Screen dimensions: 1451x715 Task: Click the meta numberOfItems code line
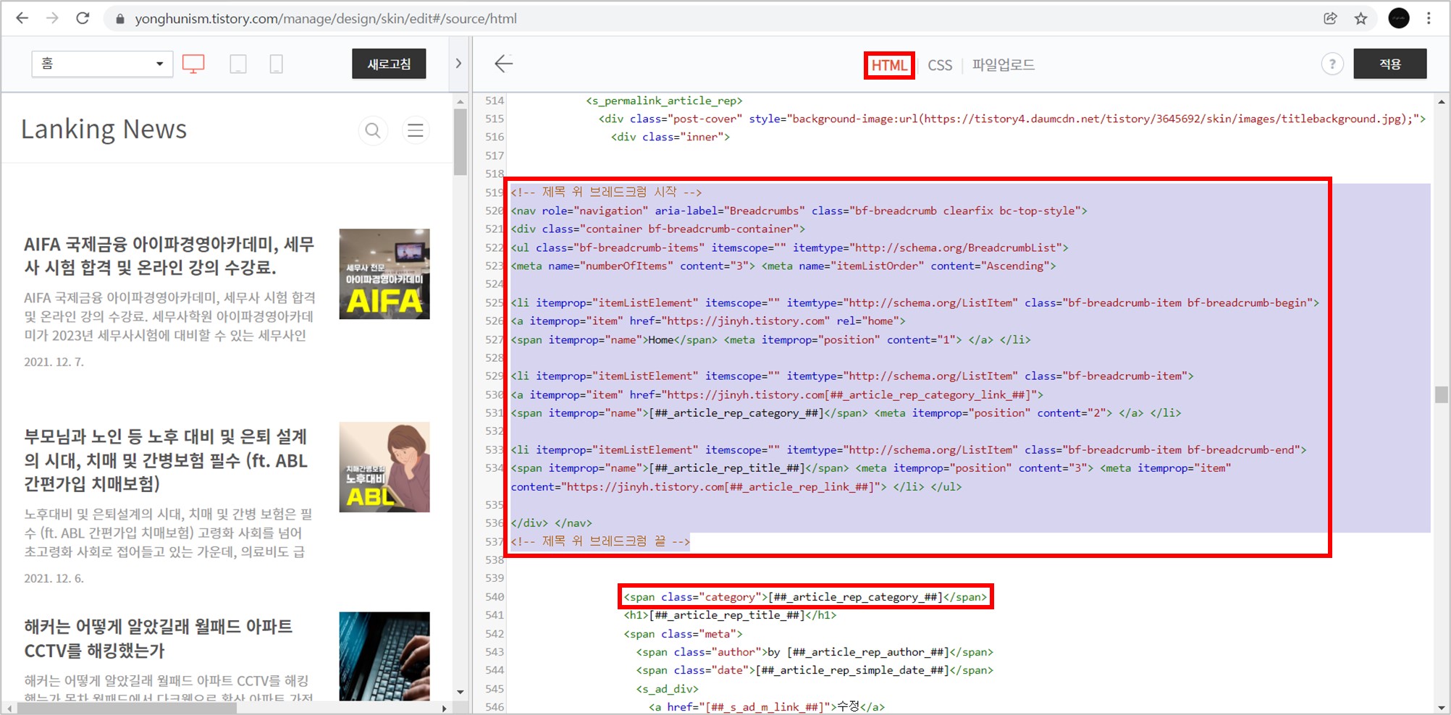coord(783,266)
